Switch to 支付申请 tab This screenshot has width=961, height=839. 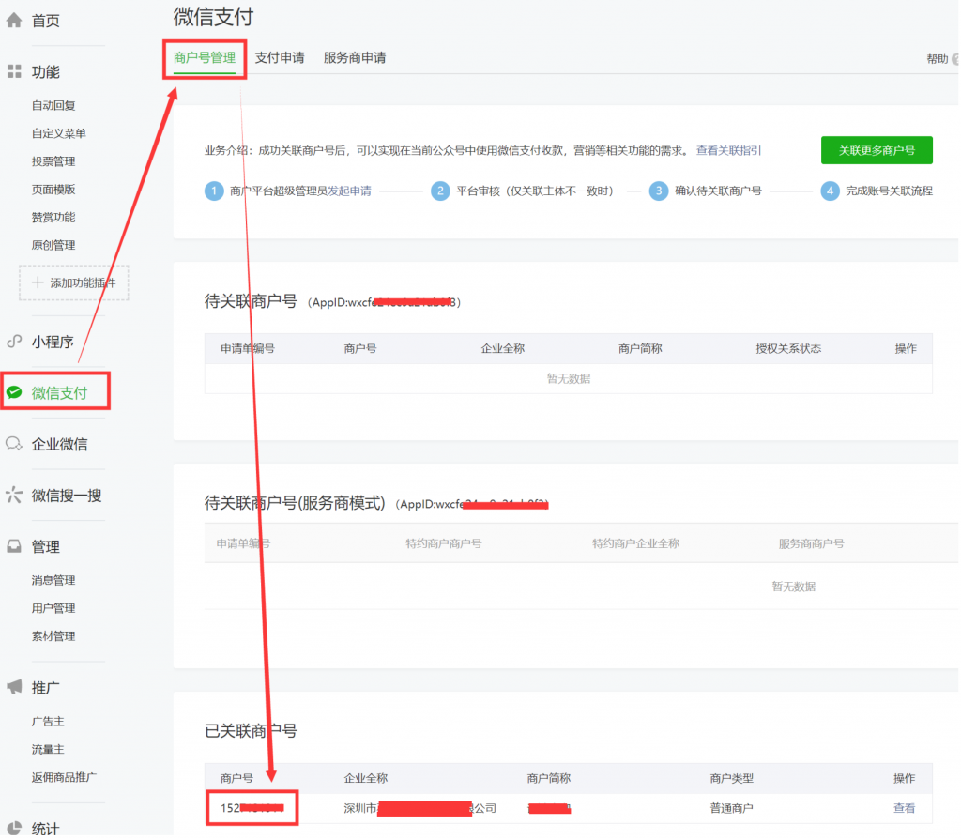[x=280, y=57]
